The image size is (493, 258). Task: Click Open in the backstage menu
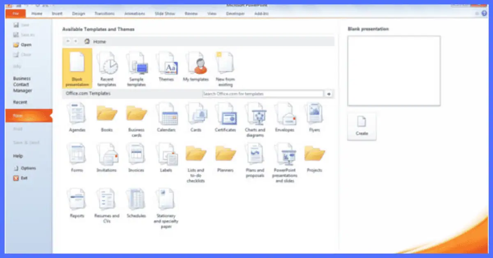[x=23, y=45]
